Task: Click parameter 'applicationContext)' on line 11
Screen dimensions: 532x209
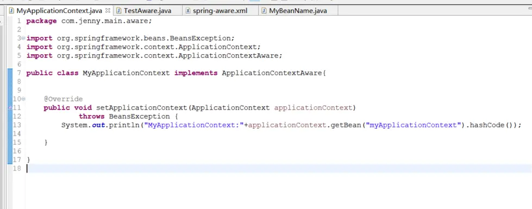Action: click(x=315, y=107)
